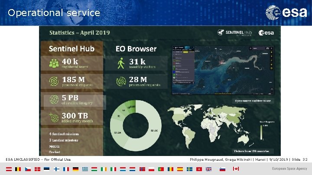Click the registered users group icon
The height and width of the screenshot is (175, 312).
(x=54, y=64)
